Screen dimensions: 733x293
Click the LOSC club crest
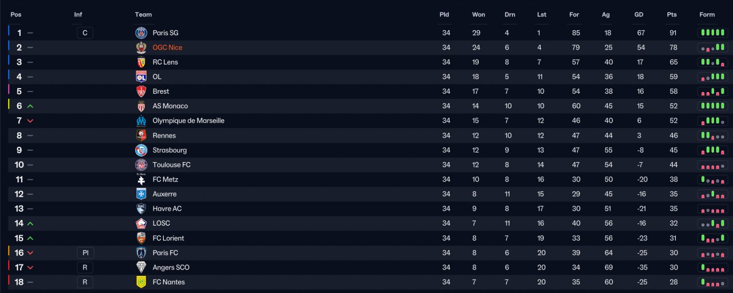point(141,223)
